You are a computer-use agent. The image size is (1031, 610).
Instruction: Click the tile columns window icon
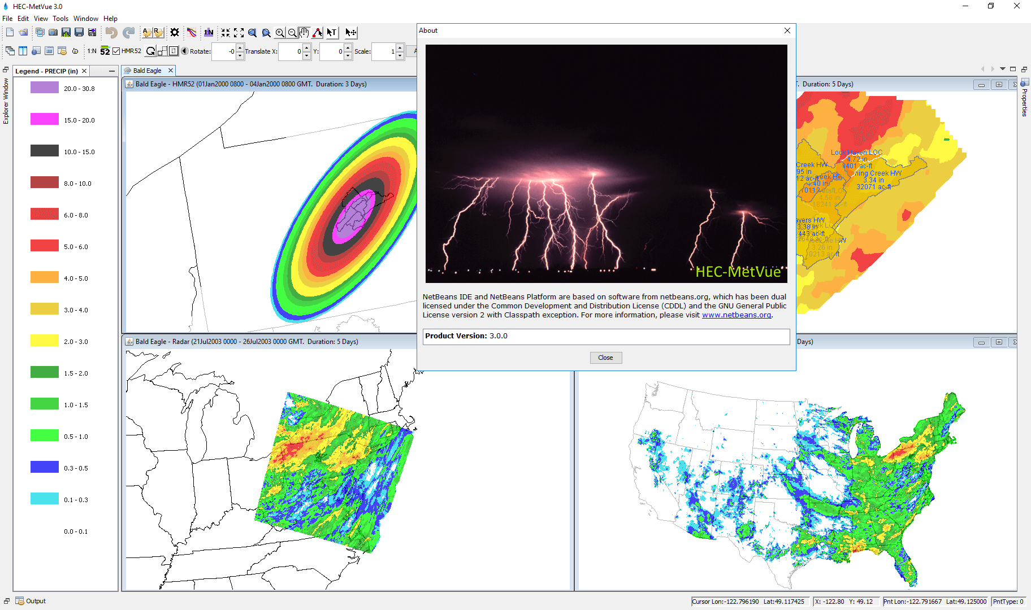[23, 51]
